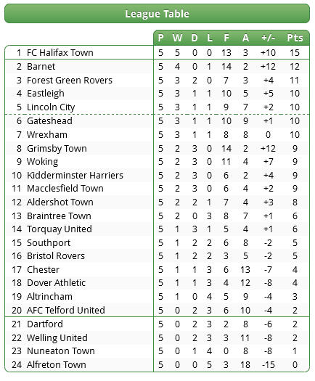Select Macclesfield Town in the table
315x381 pixels.
(x=65, y=188)
